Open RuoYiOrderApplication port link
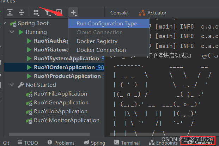This screenshot has height=146, width=219. 100,67
